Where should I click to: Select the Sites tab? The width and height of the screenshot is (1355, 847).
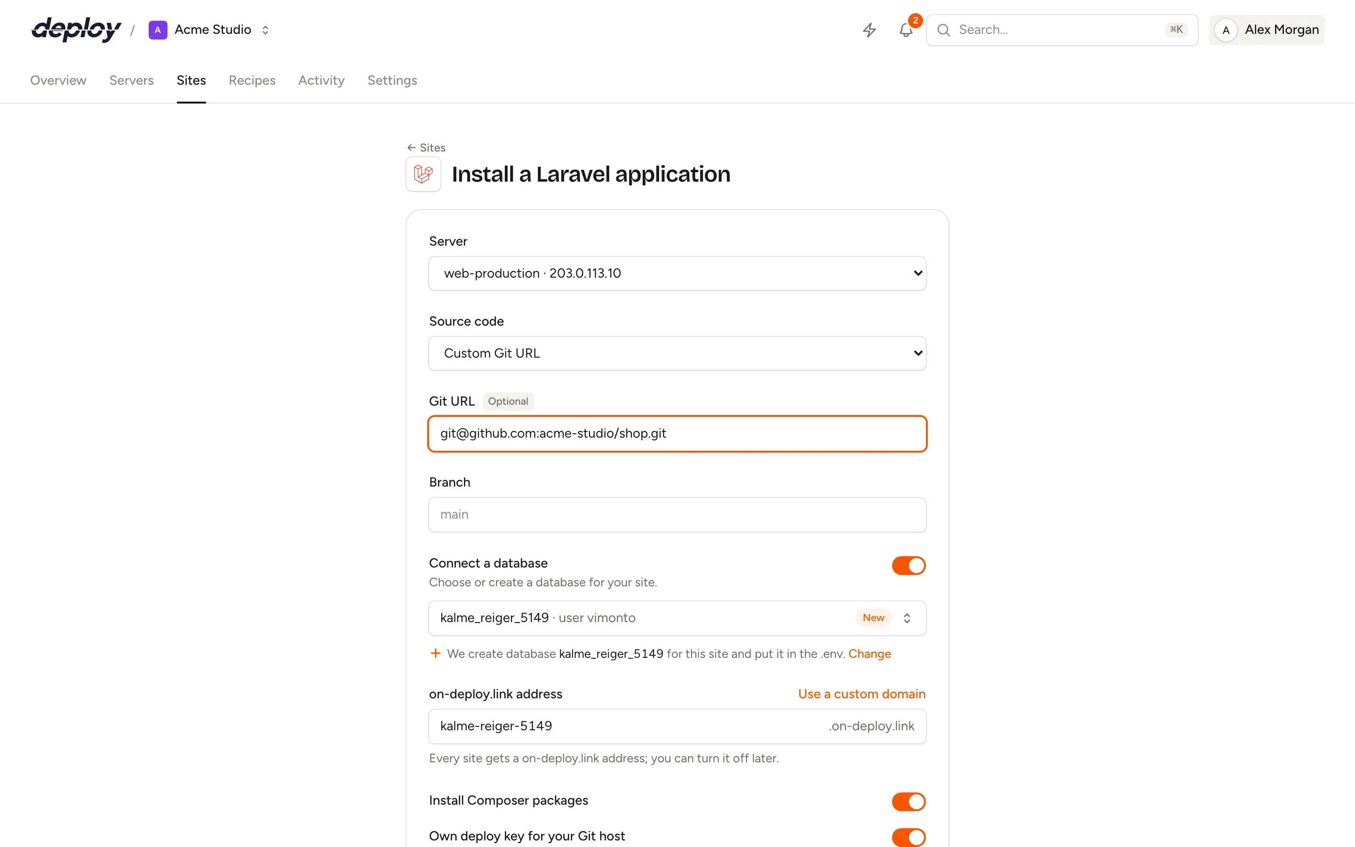[191, 80]
